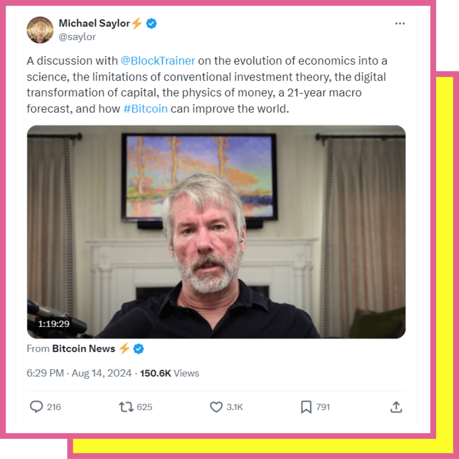Bookmark the post with the bookmark icon

(x=306, y=407)
